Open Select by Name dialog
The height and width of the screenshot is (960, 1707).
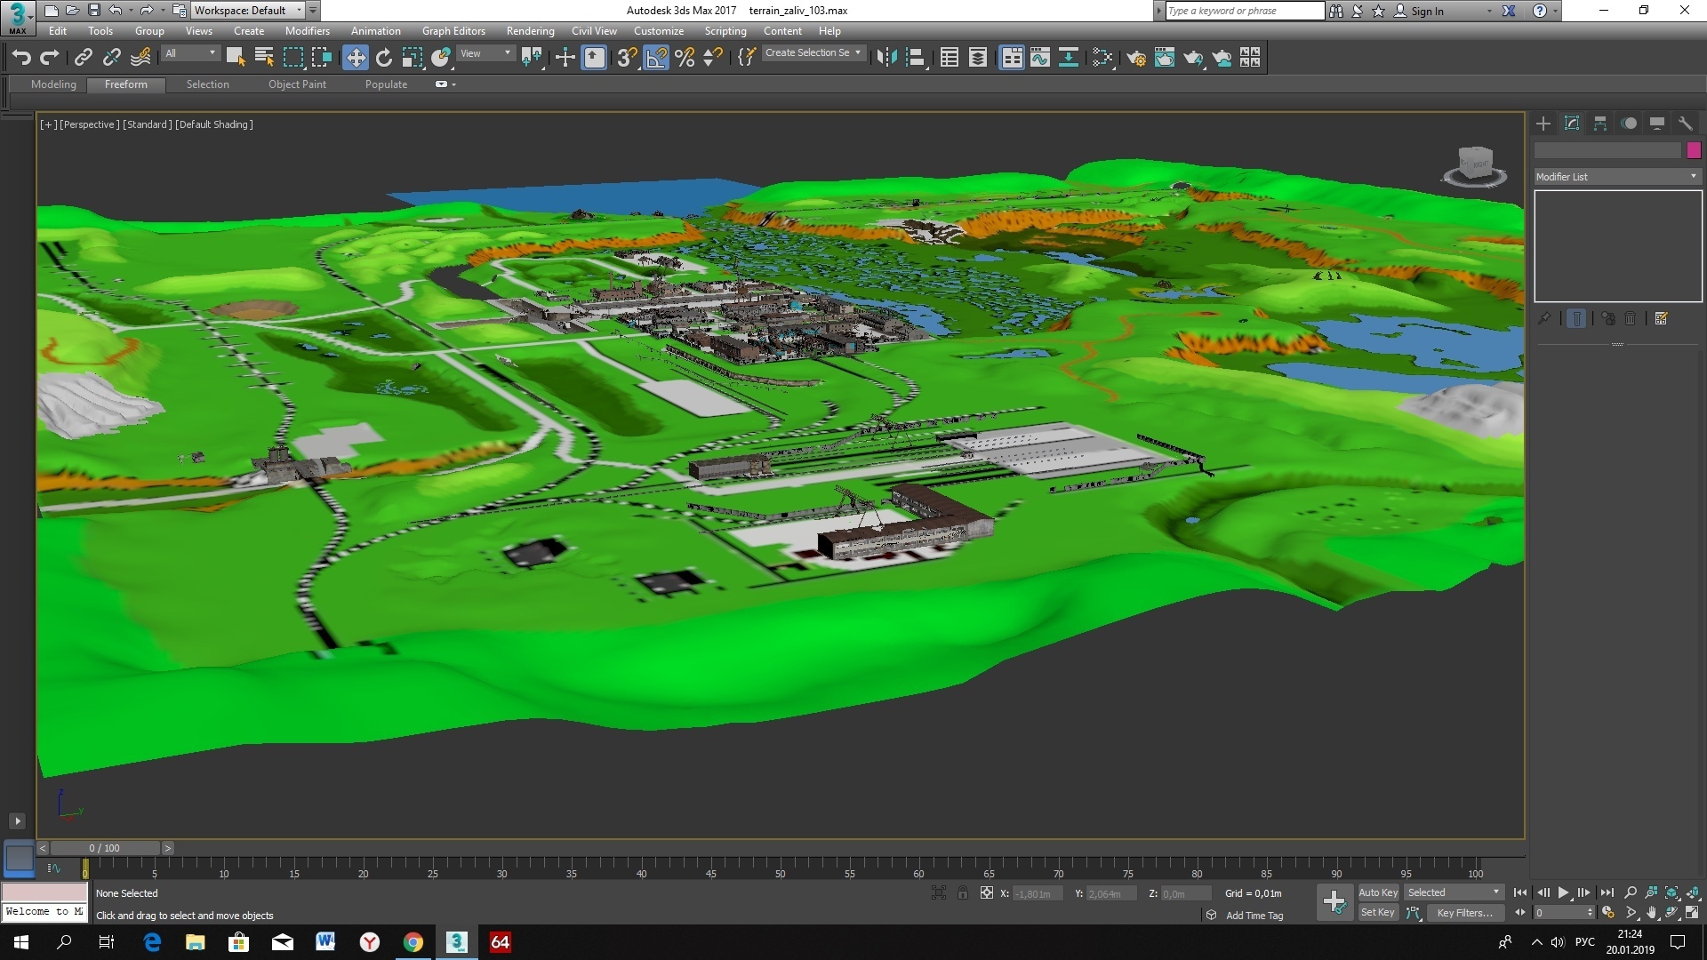pos(264,58)
